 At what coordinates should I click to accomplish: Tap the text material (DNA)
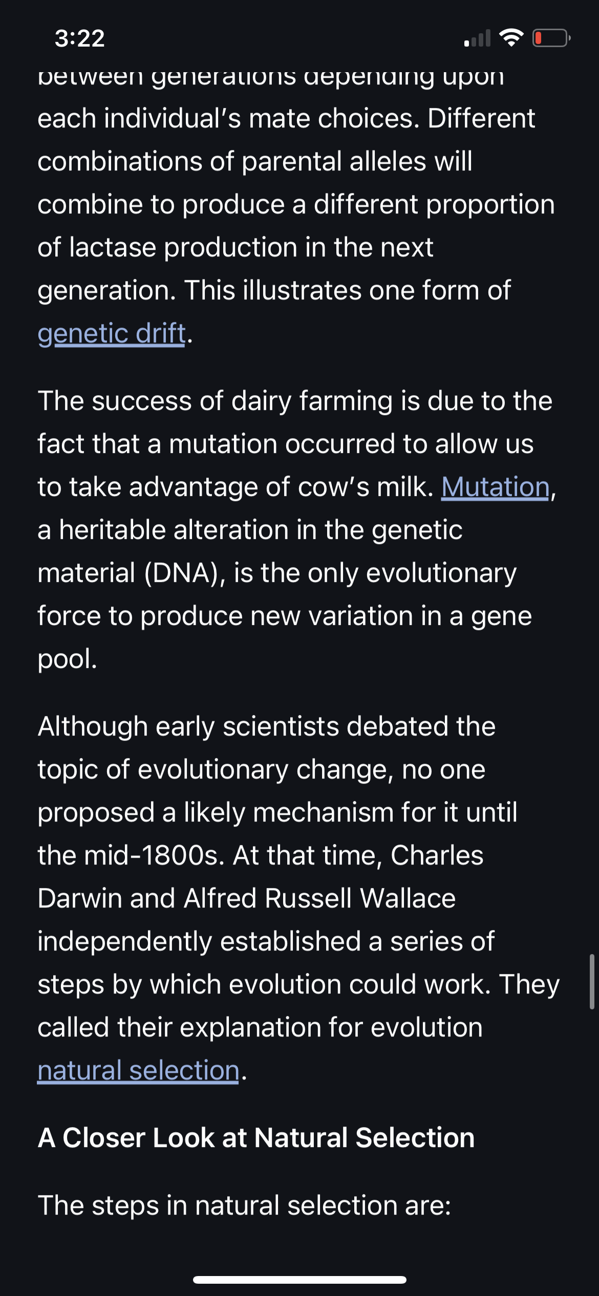(131, 573)
